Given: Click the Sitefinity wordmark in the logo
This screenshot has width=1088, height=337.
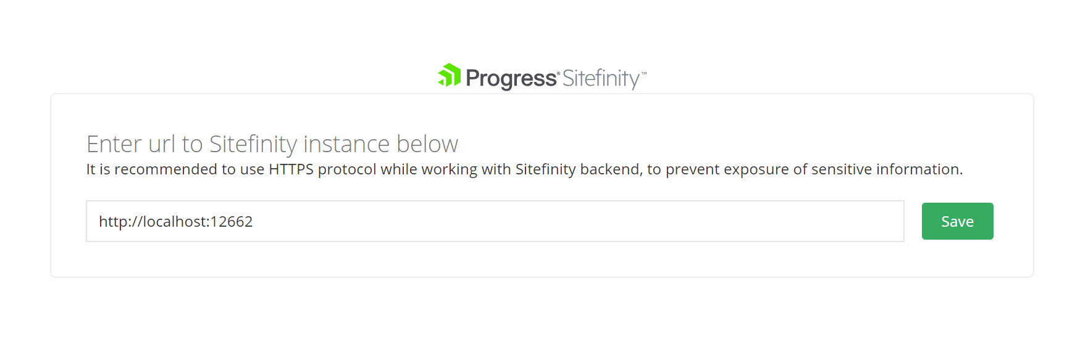Looking at the screenshot, I should coord(600,78).
